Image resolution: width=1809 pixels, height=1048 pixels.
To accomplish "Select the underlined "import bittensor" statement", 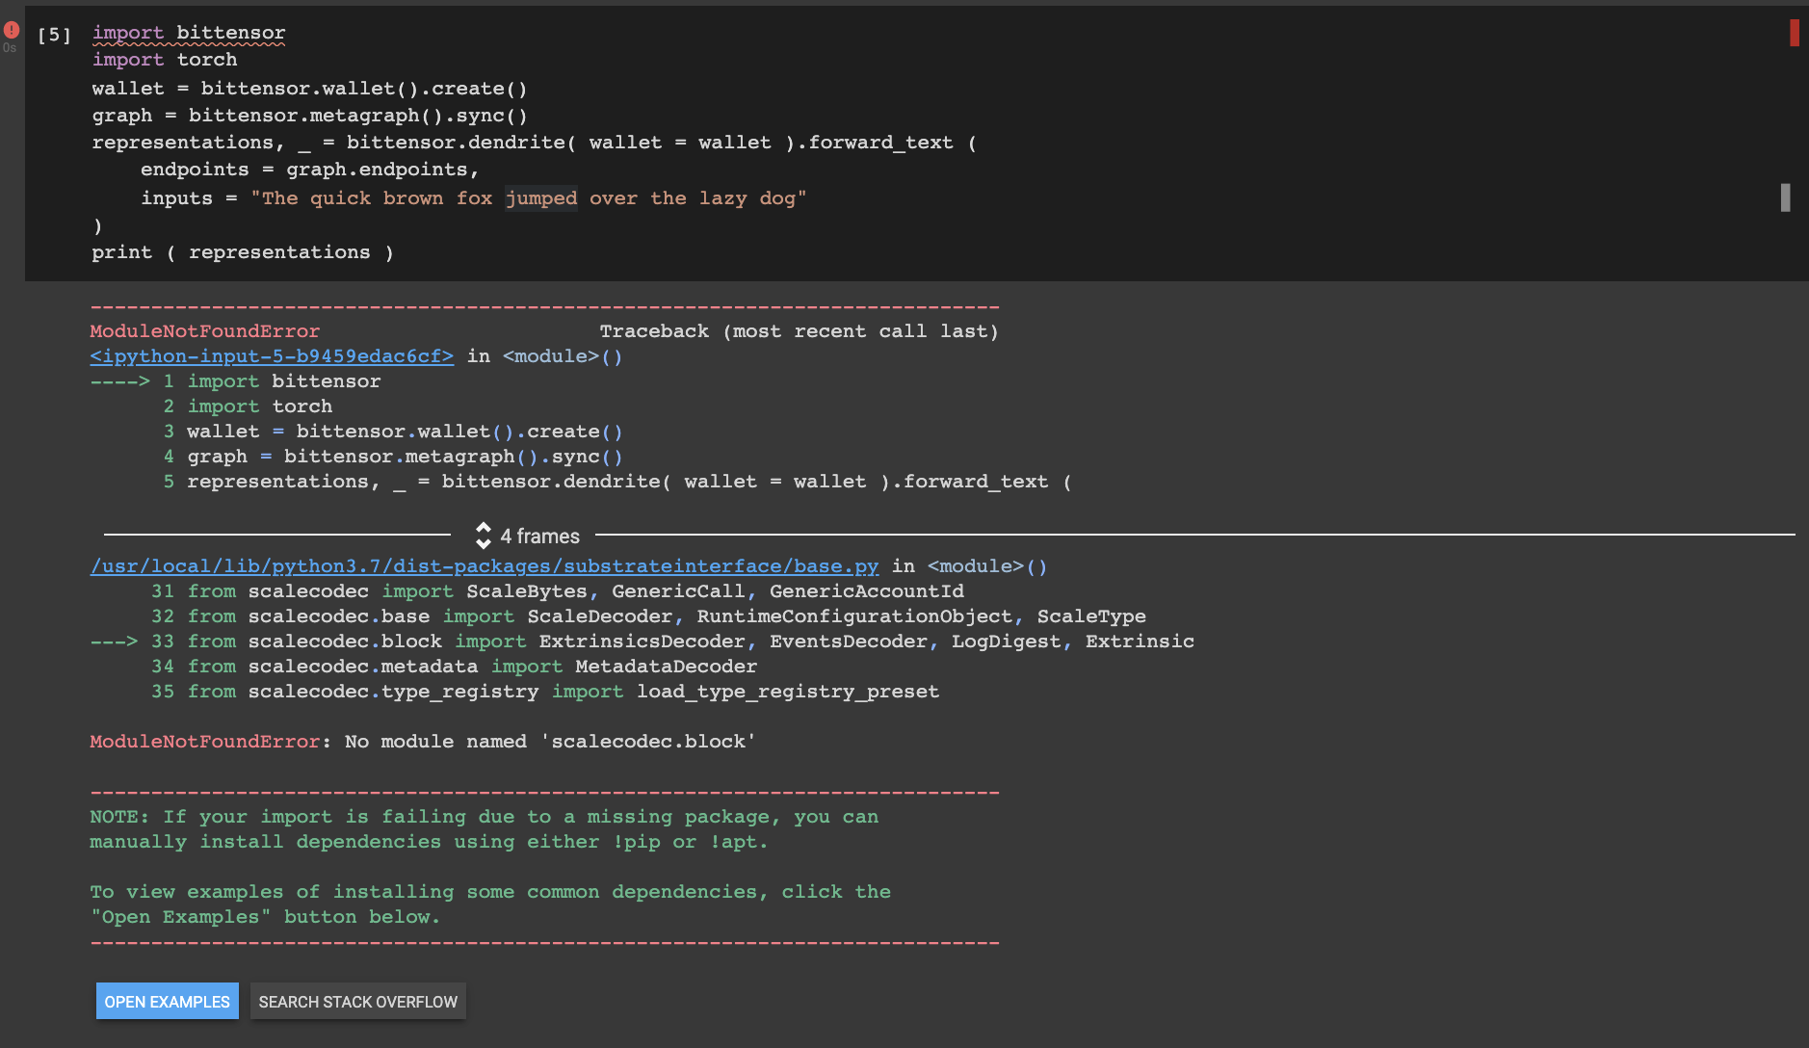I will pyautogui.click(x=189, y=32).
